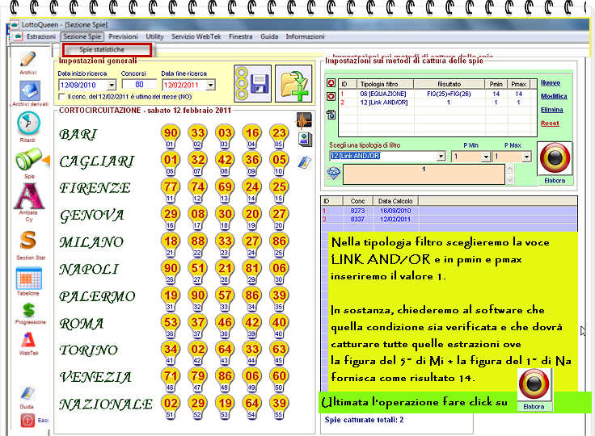Open the Estrazioni menu
Image resolution: width=595 pixels, height=436 pixels.
coord(41,37)
